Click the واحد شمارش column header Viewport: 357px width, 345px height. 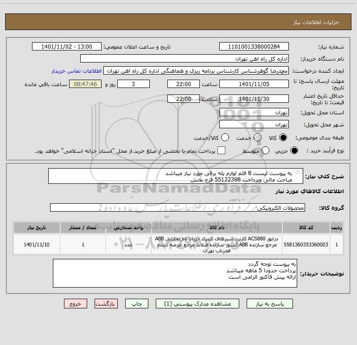pyautogui.click(x=128, y=227)
